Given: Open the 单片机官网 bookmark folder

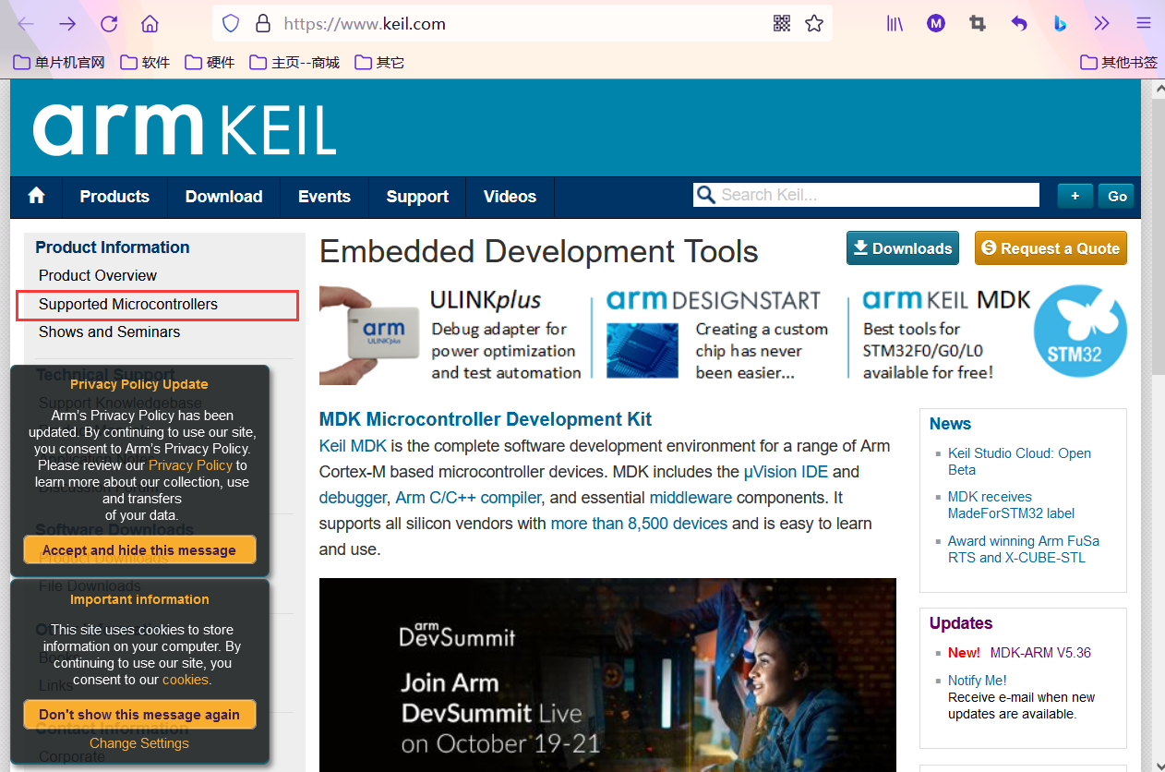Looking at the screenshot, I should pyautogui.click(x=60, y=63).
